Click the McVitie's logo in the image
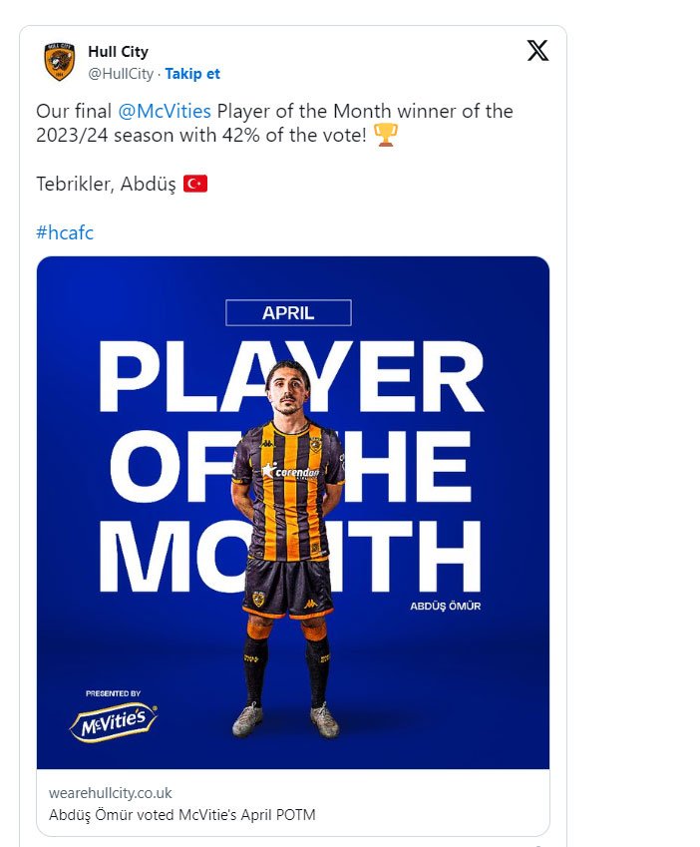The height and width of the screenshot is (847, 700). 114,720
